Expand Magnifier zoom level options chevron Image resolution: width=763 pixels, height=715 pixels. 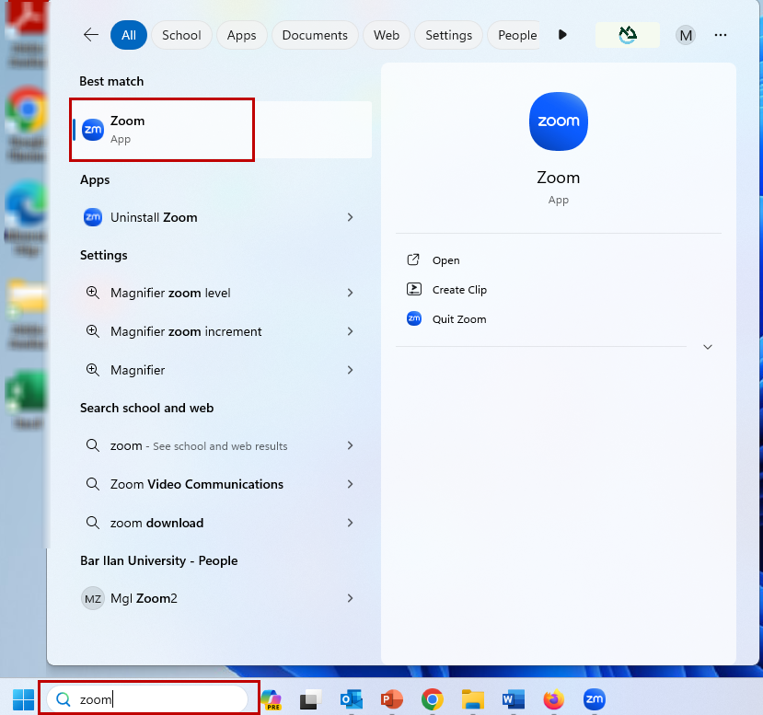[350, 293]
